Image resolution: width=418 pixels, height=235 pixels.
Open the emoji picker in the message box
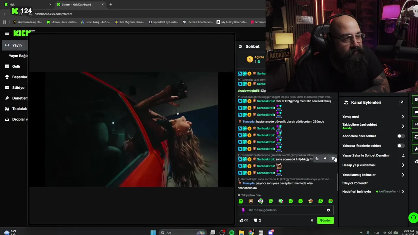[x=329, y=210]
